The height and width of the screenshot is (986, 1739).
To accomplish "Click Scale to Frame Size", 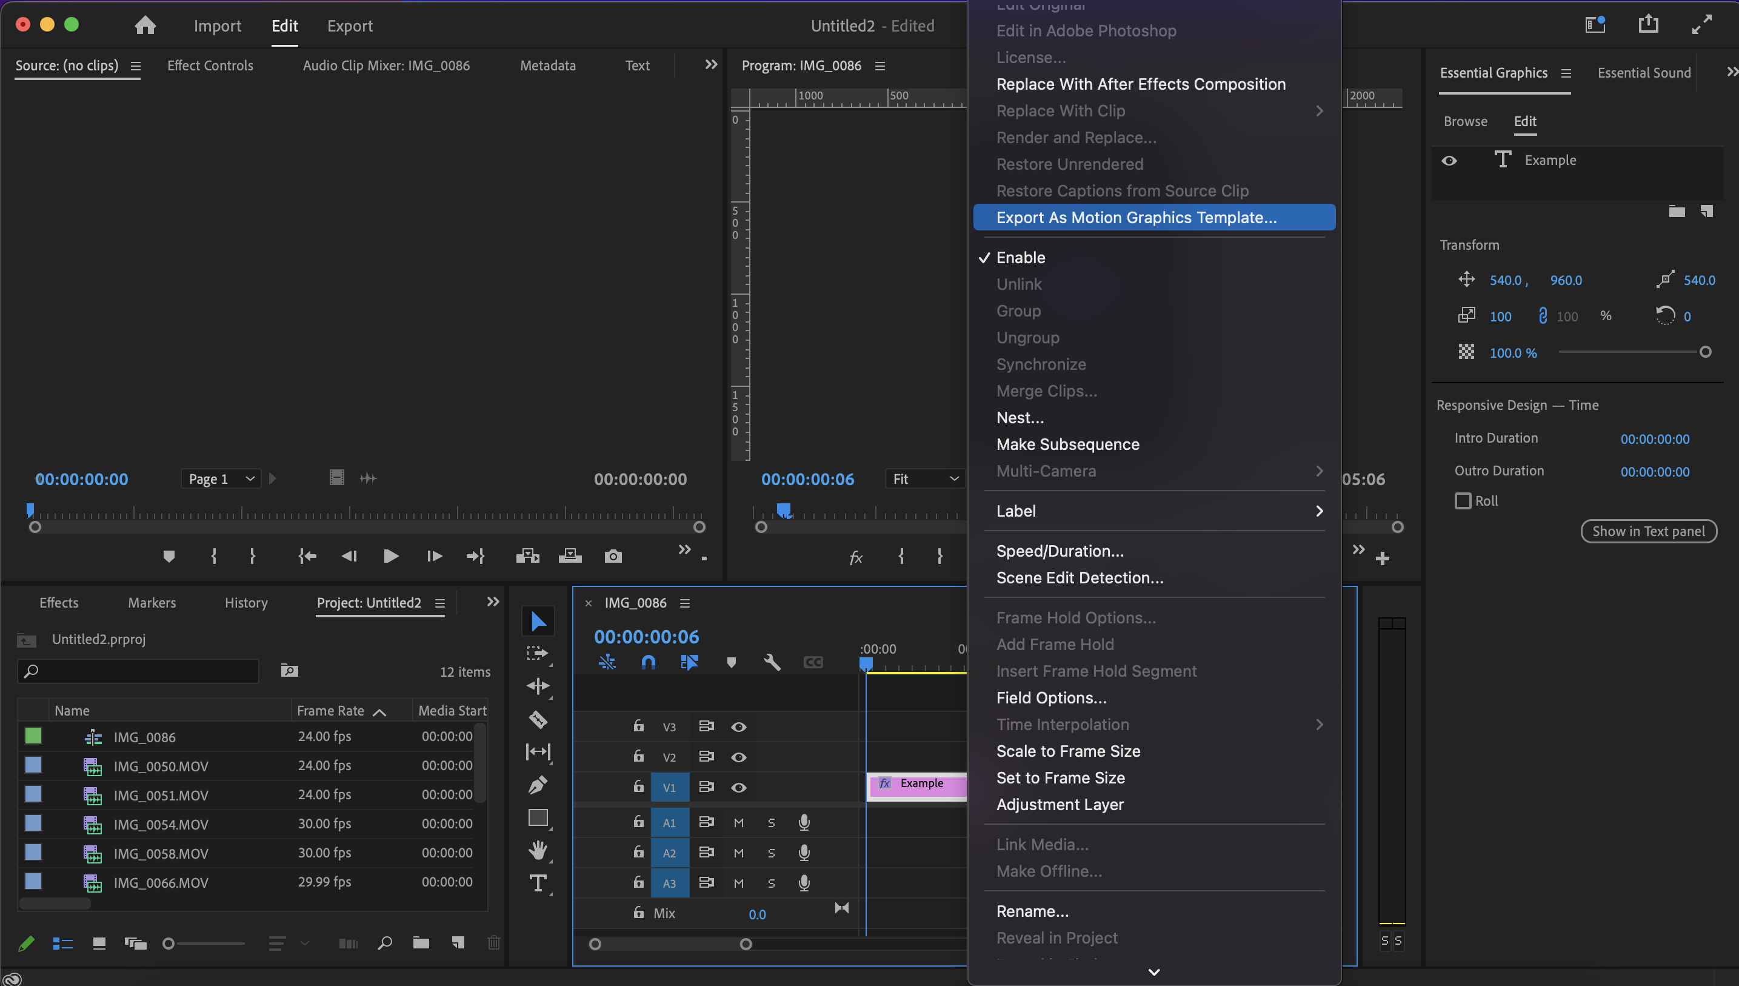I will [x=1067, y=751].
